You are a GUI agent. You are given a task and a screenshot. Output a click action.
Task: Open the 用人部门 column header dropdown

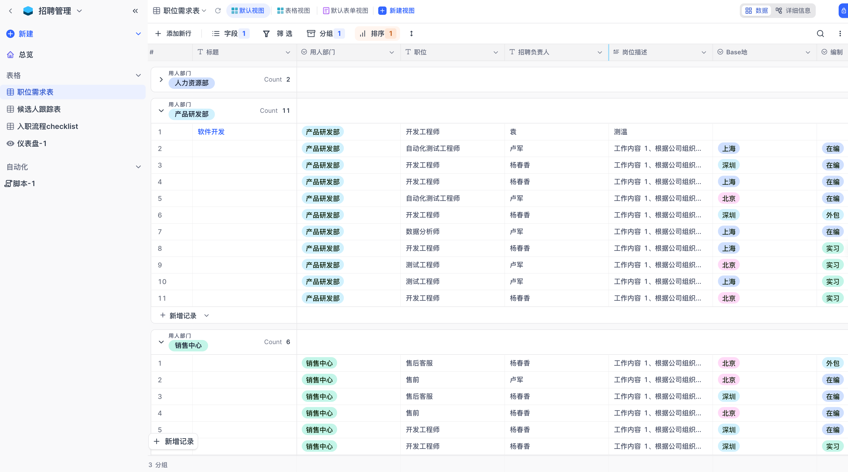[392, 52]
